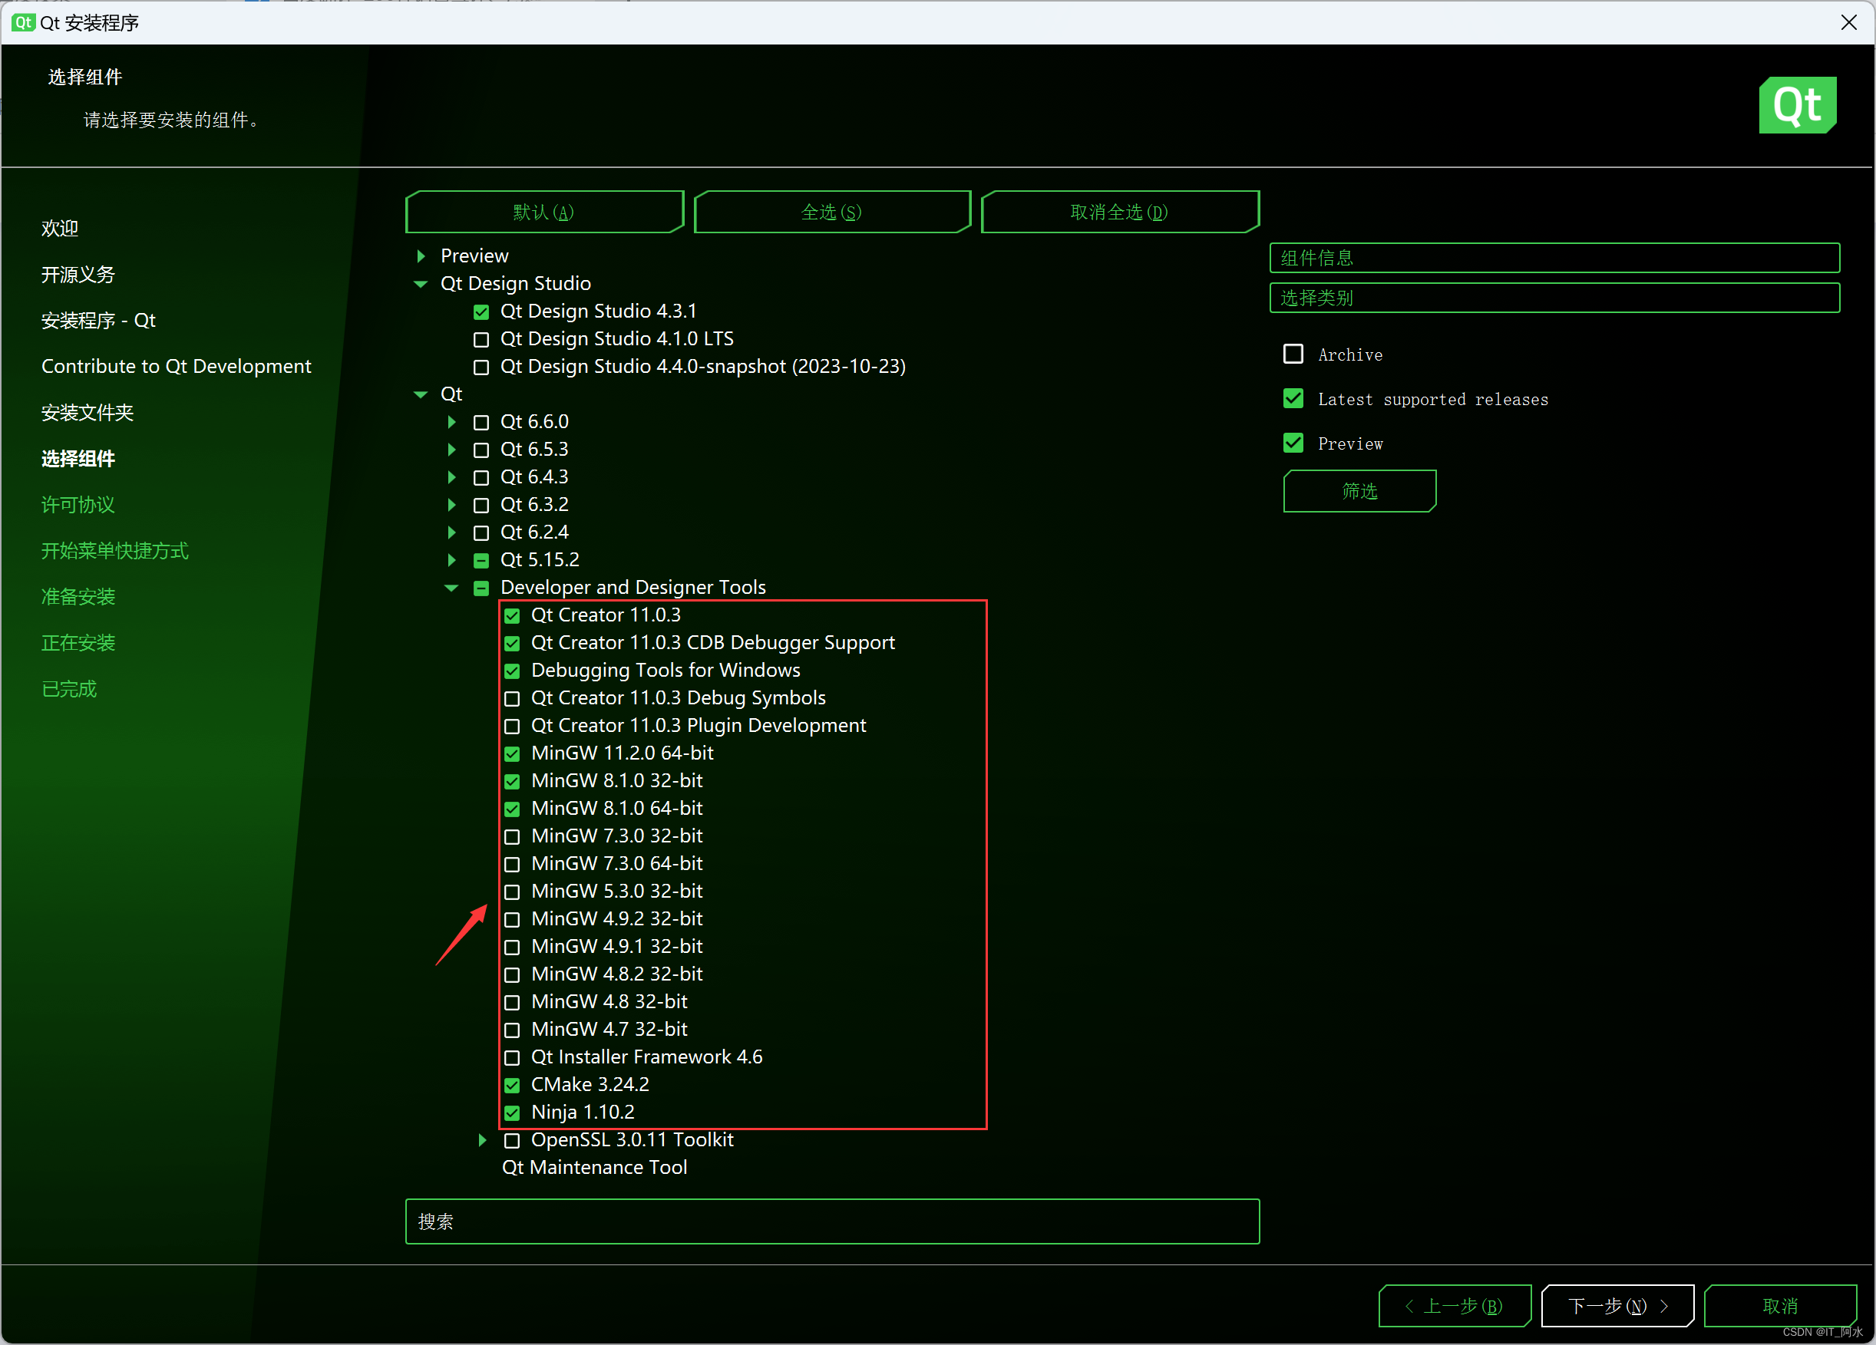Click the 全选(S) select all button

[831, 213]
